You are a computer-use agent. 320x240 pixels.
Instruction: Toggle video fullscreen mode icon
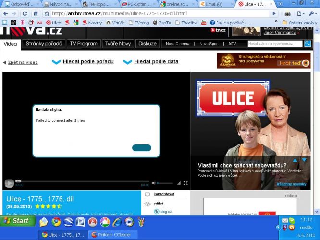(185, 183)
